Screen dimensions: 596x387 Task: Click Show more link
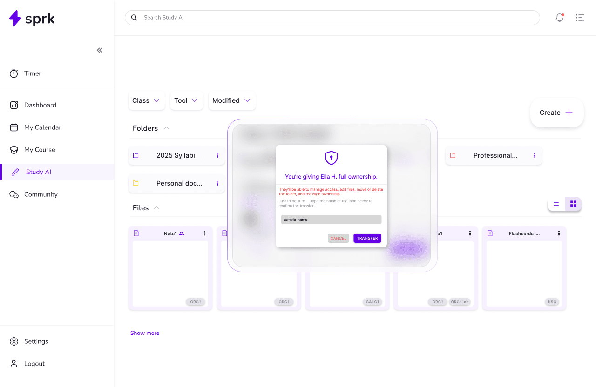(145, 333)
